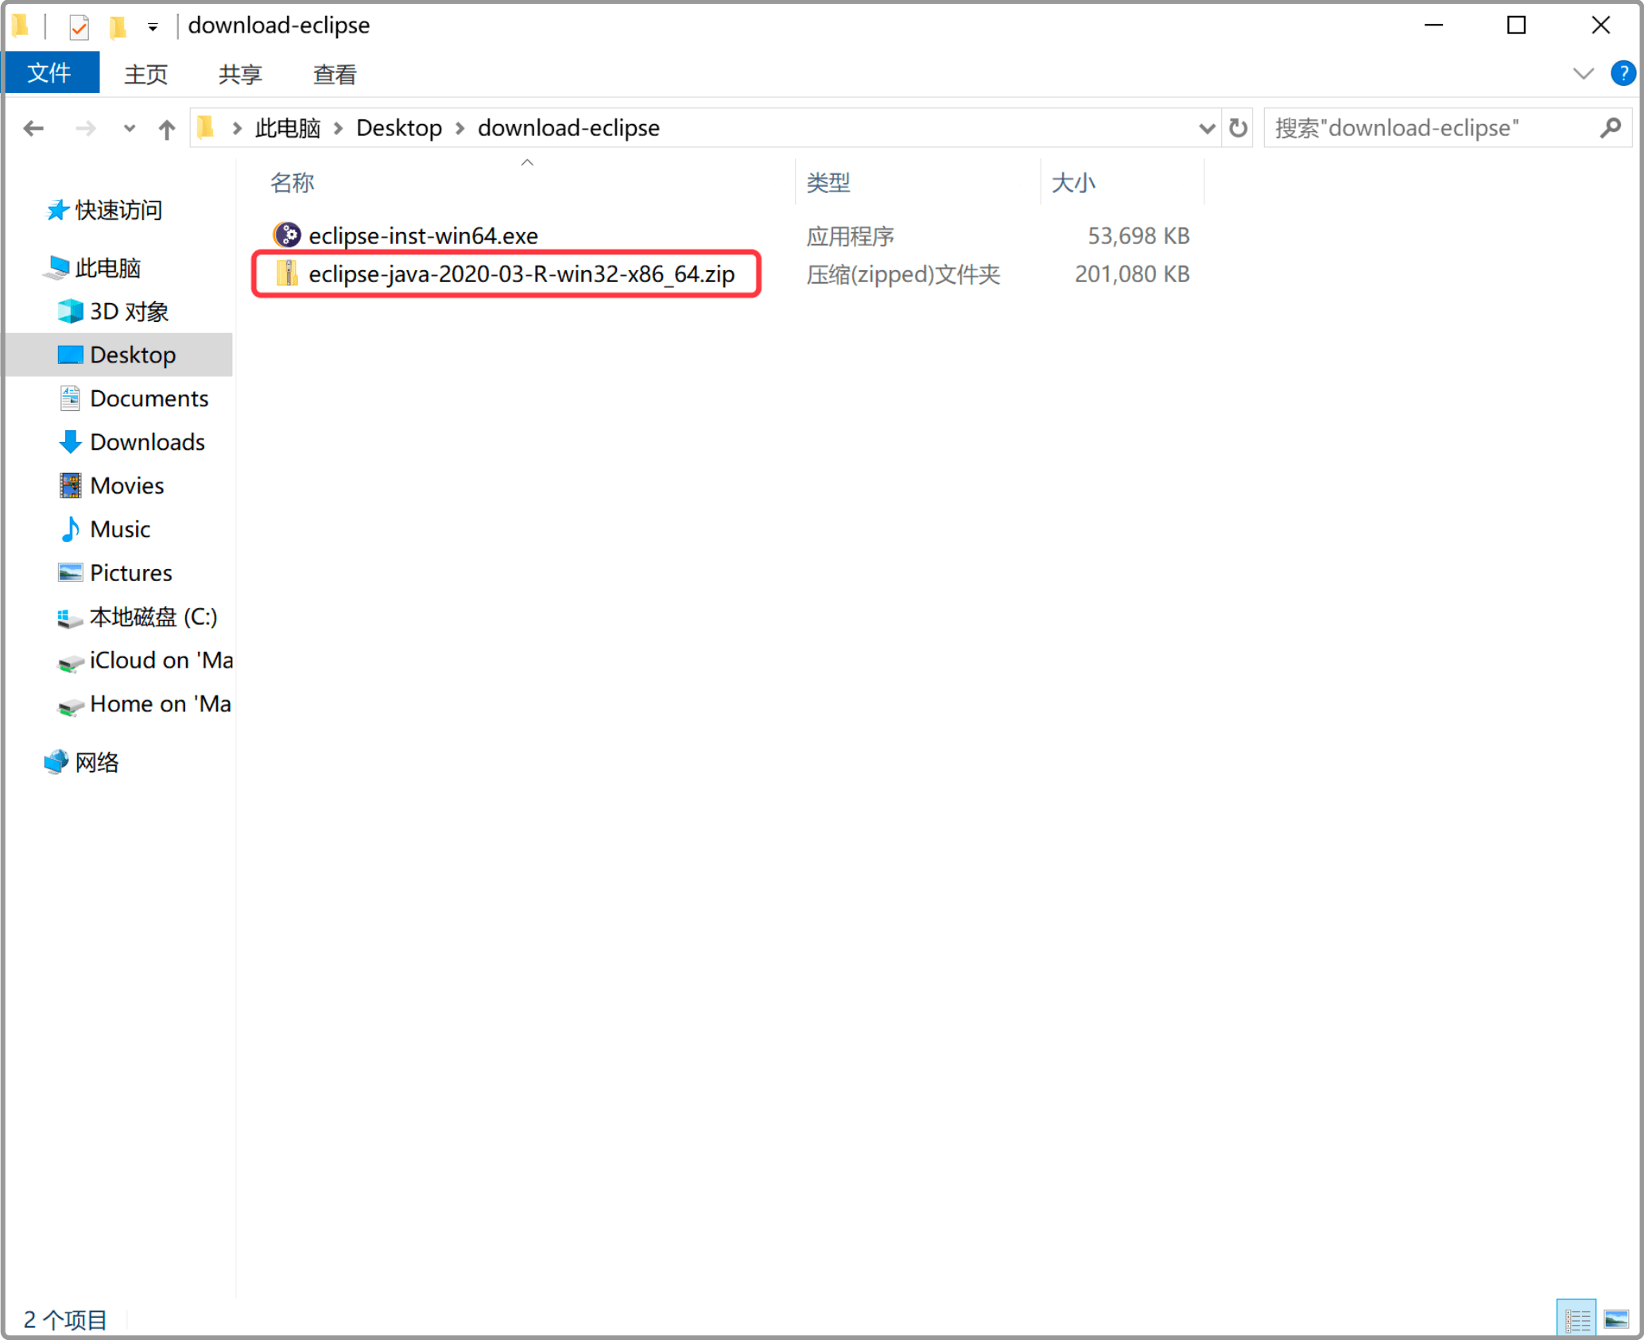Screen dimensions: 1644x1340
Task: Click the 压缩(zipped)文件夹 type cell
Action: coord(903,274)
